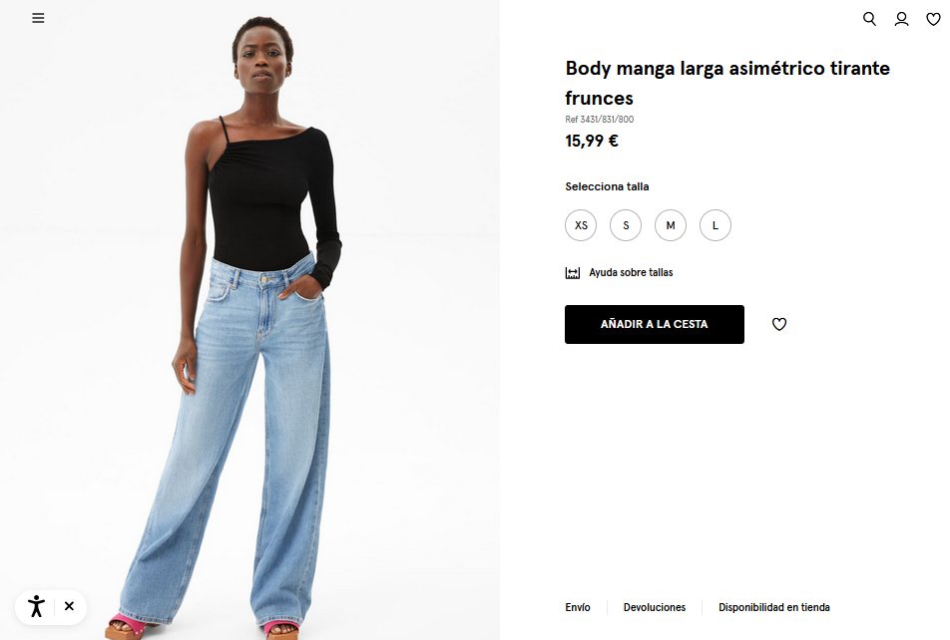Select size L
The width and height of the screenshot is (950, 640).
click(x=715, y=225)
